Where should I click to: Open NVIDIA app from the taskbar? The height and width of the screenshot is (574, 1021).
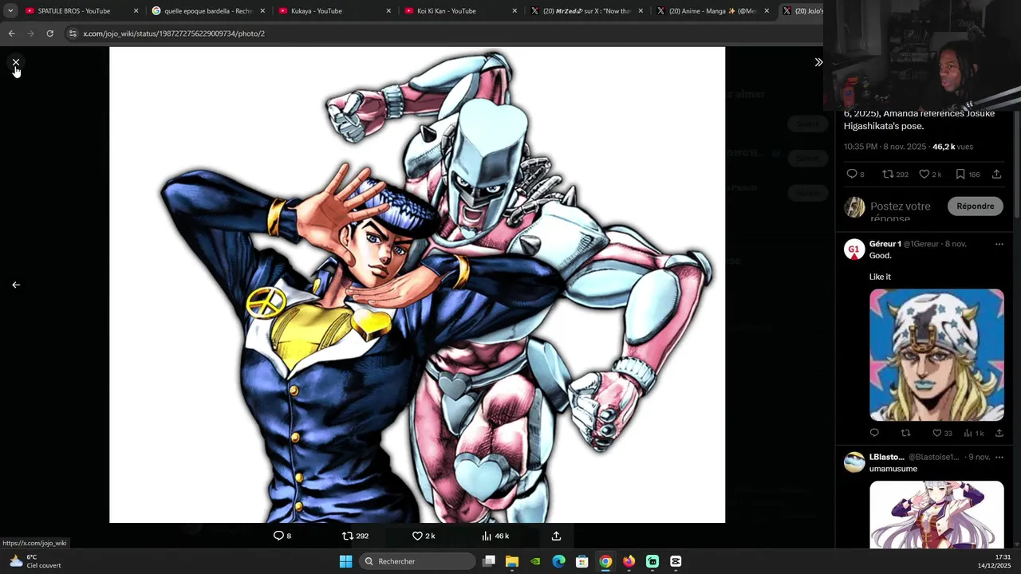pos(535,561)
